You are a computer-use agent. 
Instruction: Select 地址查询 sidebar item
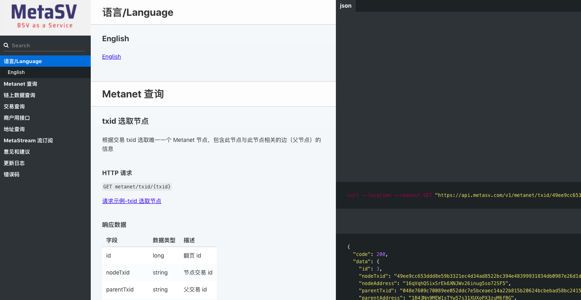pos(45,129)
